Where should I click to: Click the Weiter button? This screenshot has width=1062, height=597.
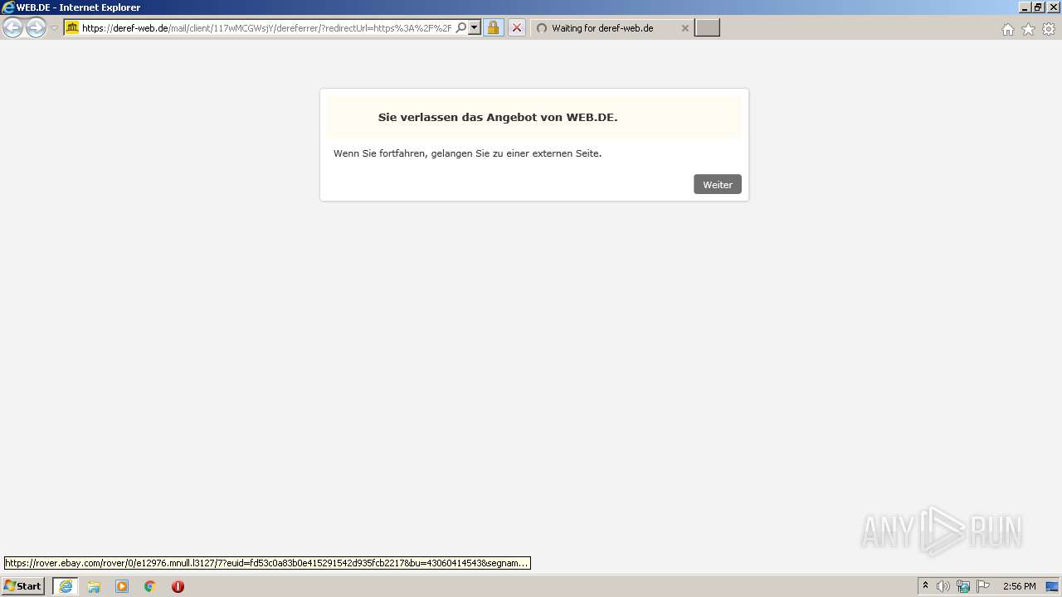pos(717,184)
